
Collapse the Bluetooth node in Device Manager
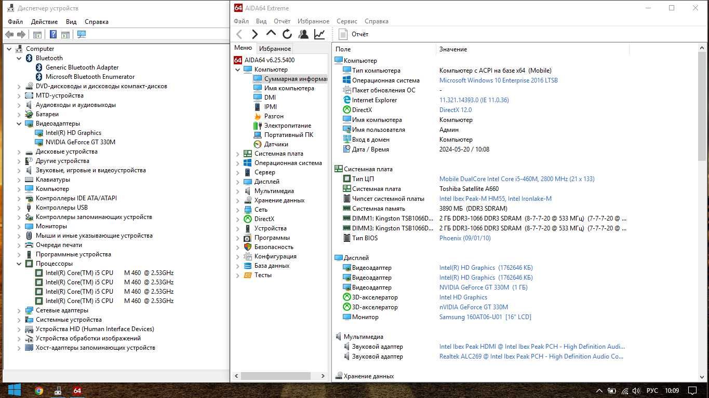[x=19, y=58]
